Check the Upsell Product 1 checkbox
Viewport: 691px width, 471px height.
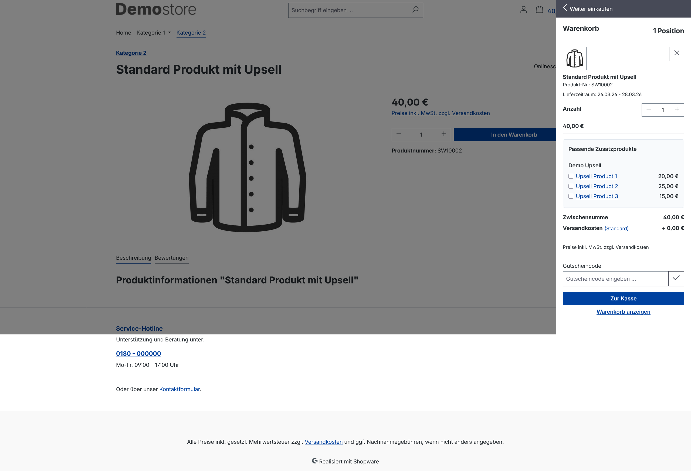click(x=571, y=176)
